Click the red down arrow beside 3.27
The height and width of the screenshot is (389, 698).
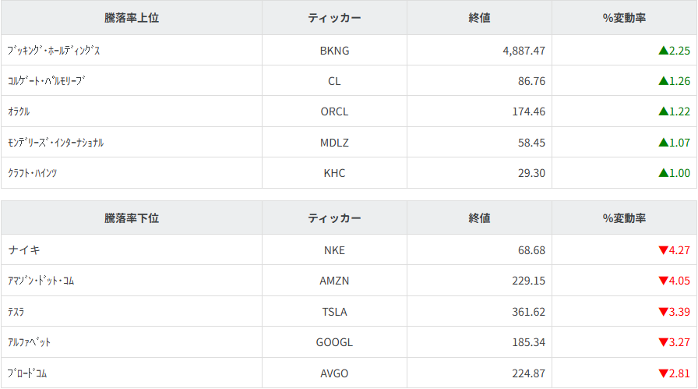[663, 342]
